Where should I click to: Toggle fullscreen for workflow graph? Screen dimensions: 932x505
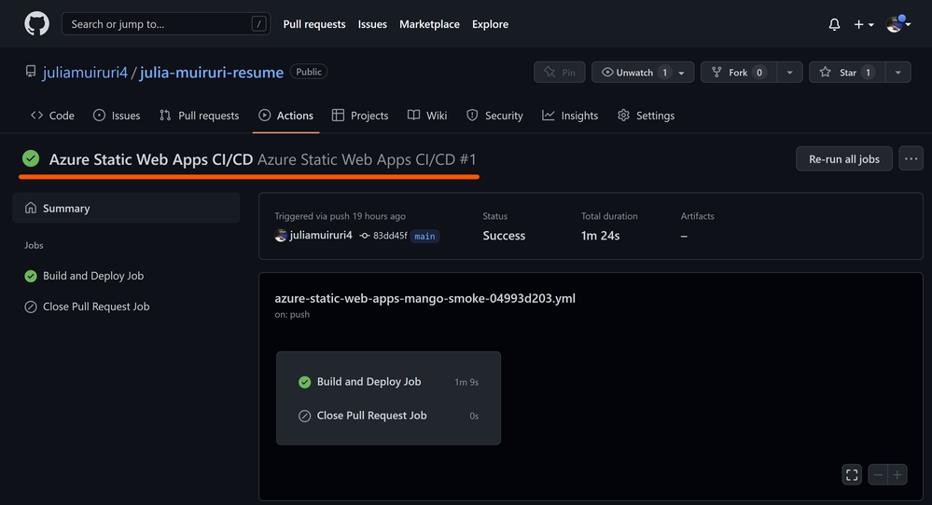coord(852,475)
